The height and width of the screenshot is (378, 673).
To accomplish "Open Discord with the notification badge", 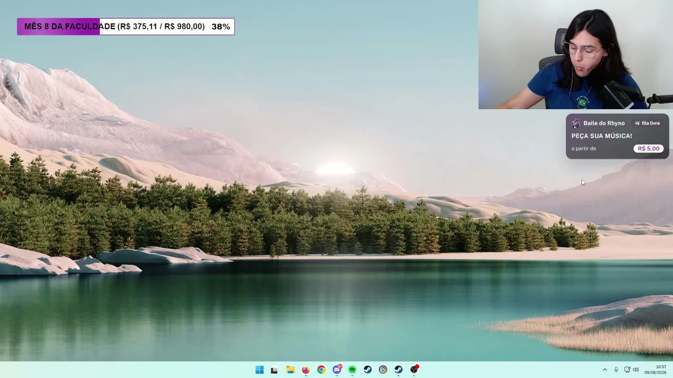I will [x=337, y=369].
